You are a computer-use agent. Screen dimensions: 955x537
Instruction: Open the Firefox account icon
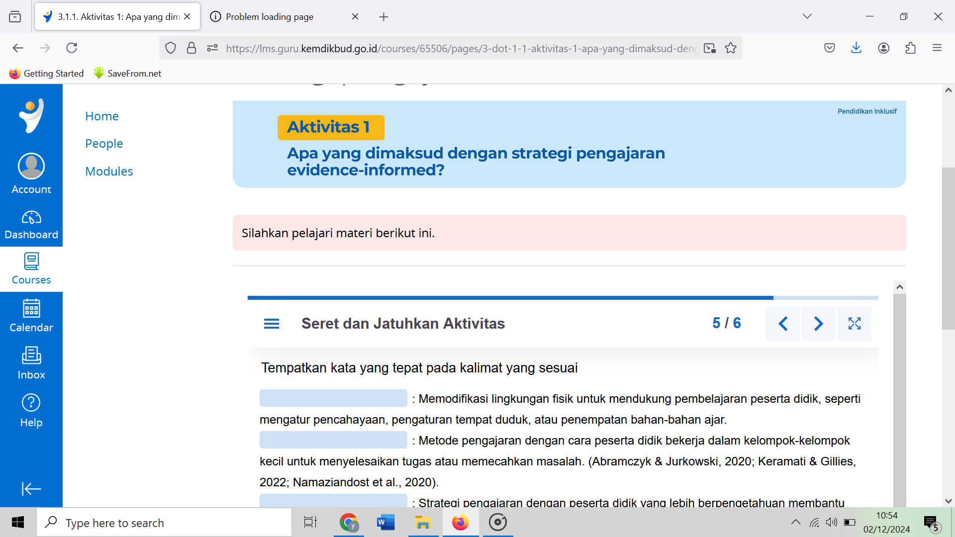point(884,48)
